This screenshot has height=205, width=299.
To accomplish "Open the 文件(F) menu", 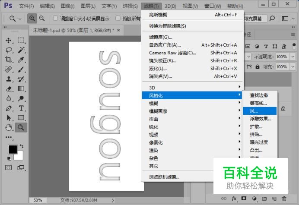I will (x=26, y=6).
